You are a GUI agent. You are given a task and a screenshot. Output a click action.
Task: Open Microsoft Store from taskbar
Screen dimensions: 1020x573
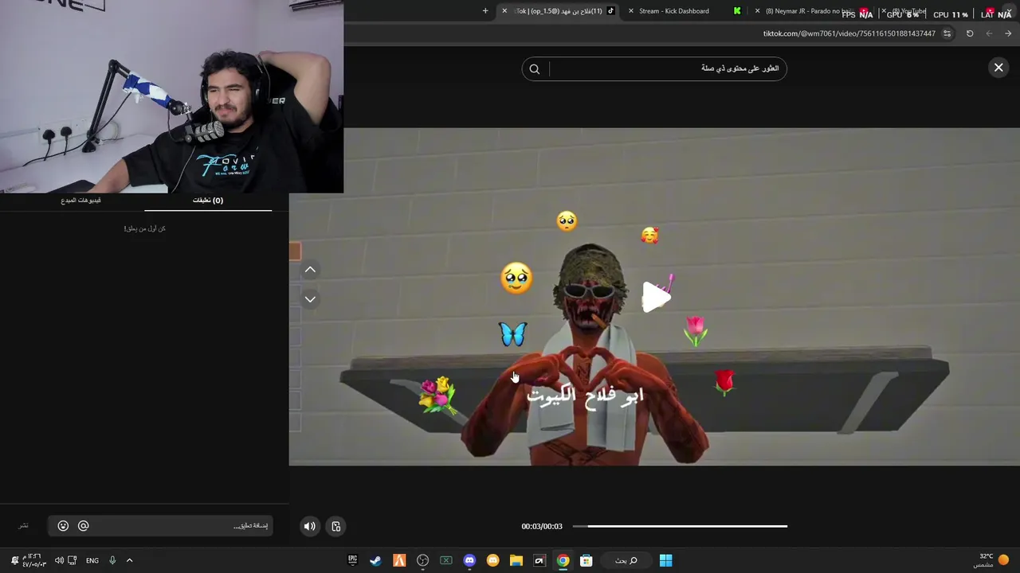[x=586, y=560]
